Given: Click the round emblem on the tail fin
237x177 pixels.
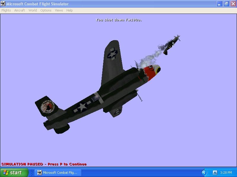Looking at the screenshot, I should click(x=47, y=106).
